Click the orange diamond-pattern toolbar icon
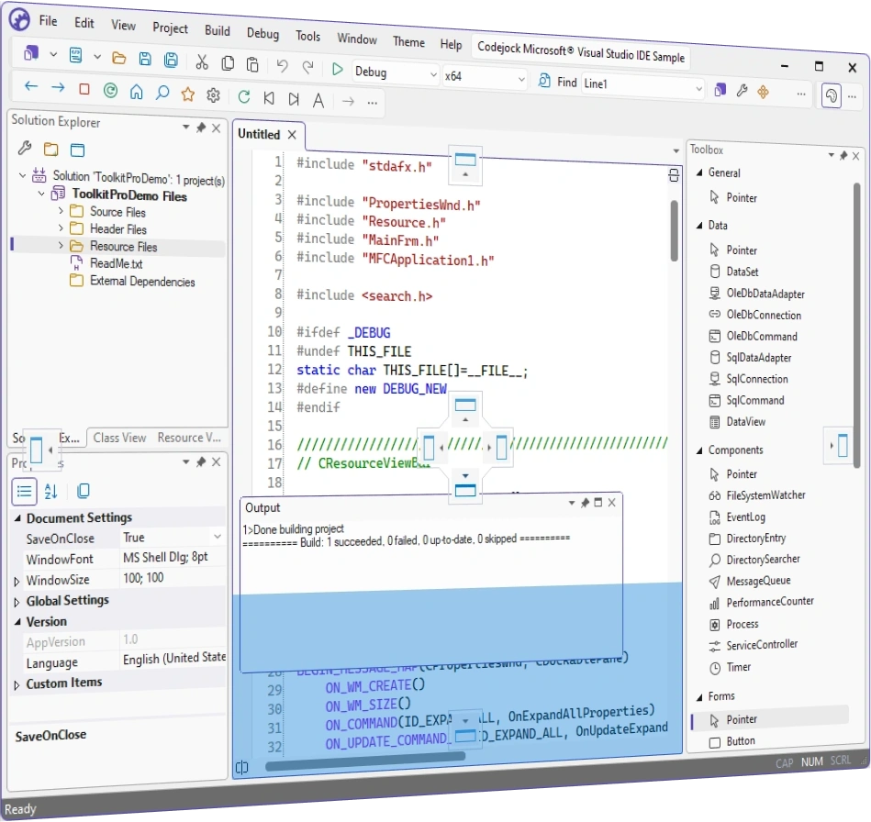 coord(764,92)
